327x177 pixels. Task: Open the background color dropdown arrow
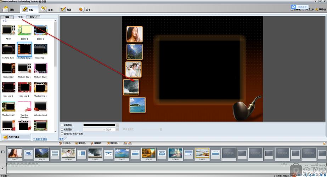117,125
